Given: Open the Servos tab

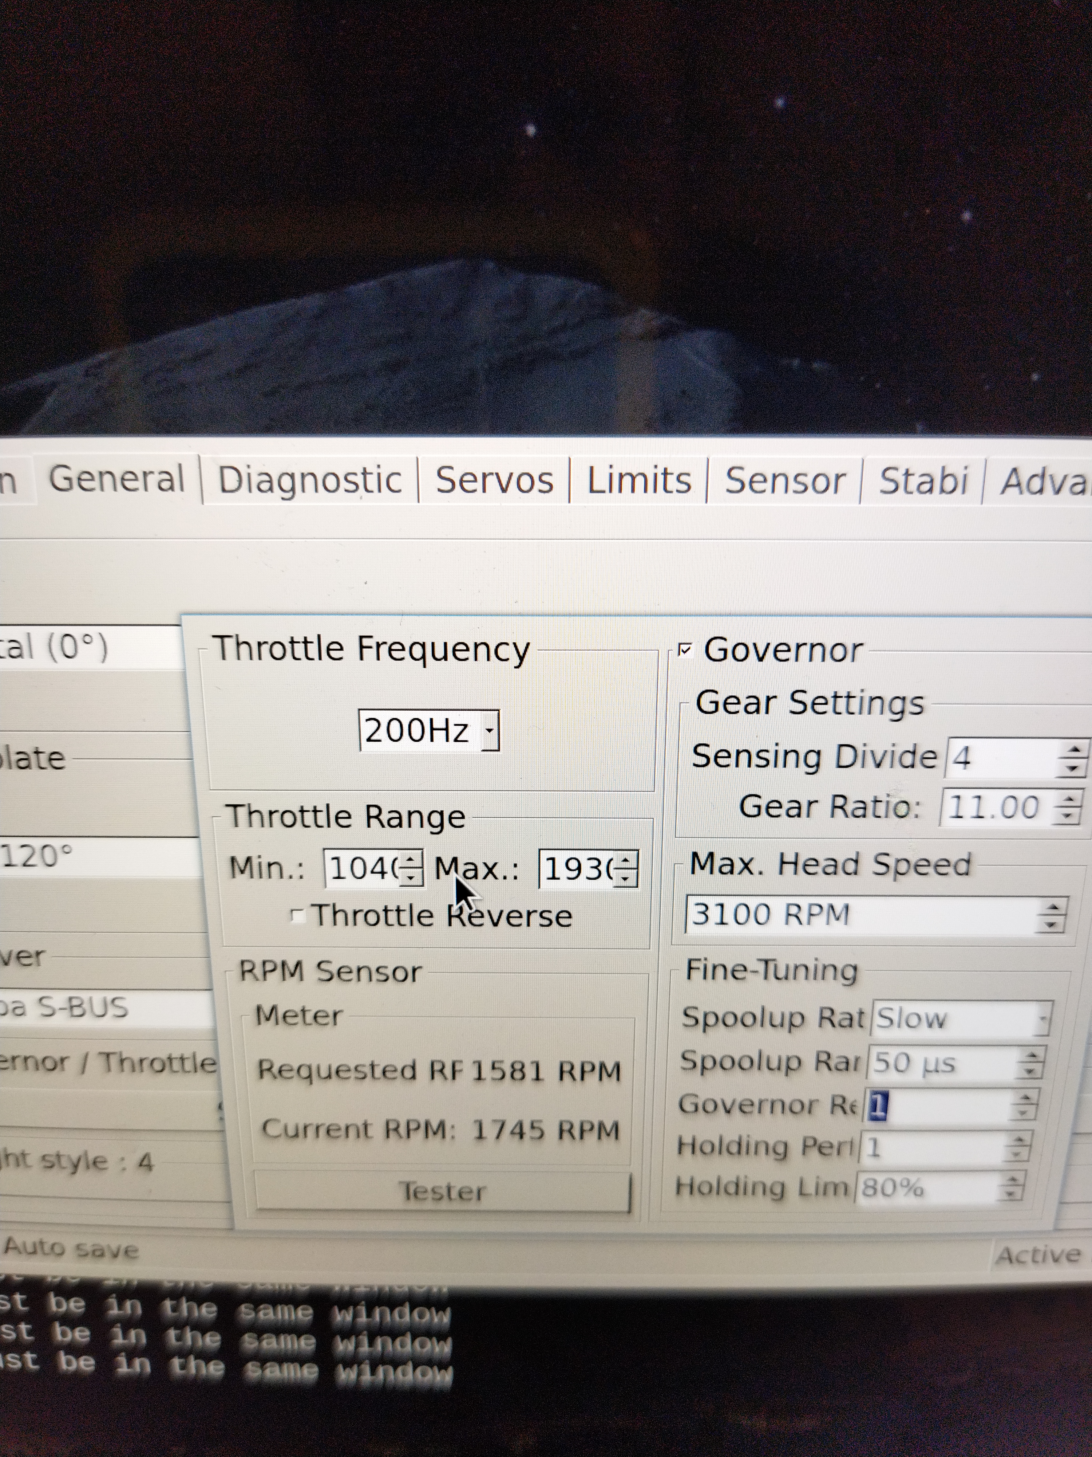Looking at the screenshot, I should tap(494, 479).
